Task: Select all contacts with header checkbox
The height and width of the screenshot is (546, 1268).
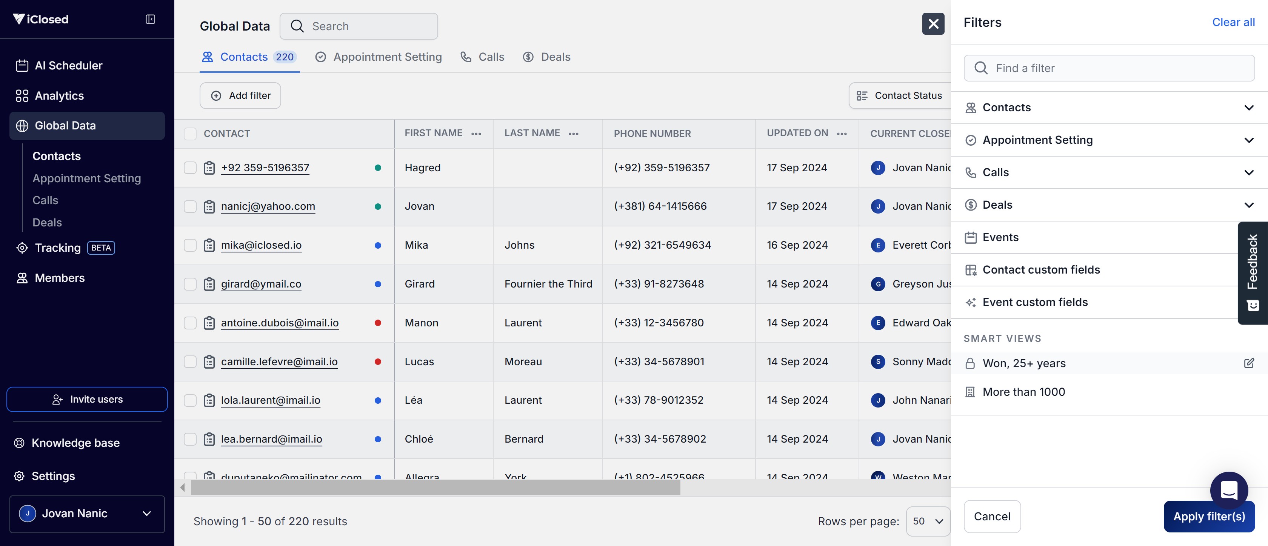Action: coord(190,134)
